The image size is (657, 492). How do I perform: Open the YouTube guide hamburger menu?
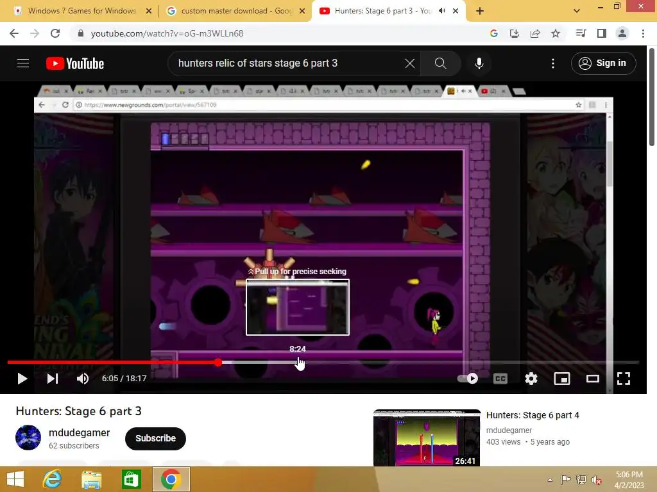[23, 63]
